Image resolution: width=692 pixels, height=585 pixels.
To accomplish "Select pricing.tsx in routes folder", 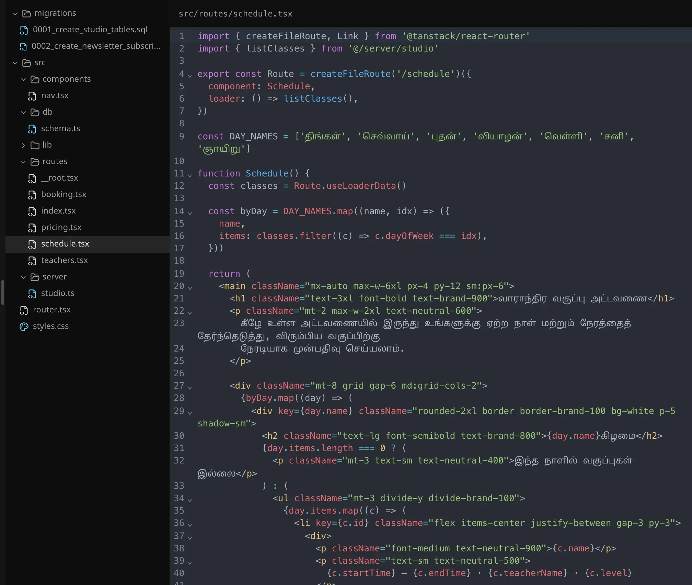I will pyautogui.click(x=88, y=228).
